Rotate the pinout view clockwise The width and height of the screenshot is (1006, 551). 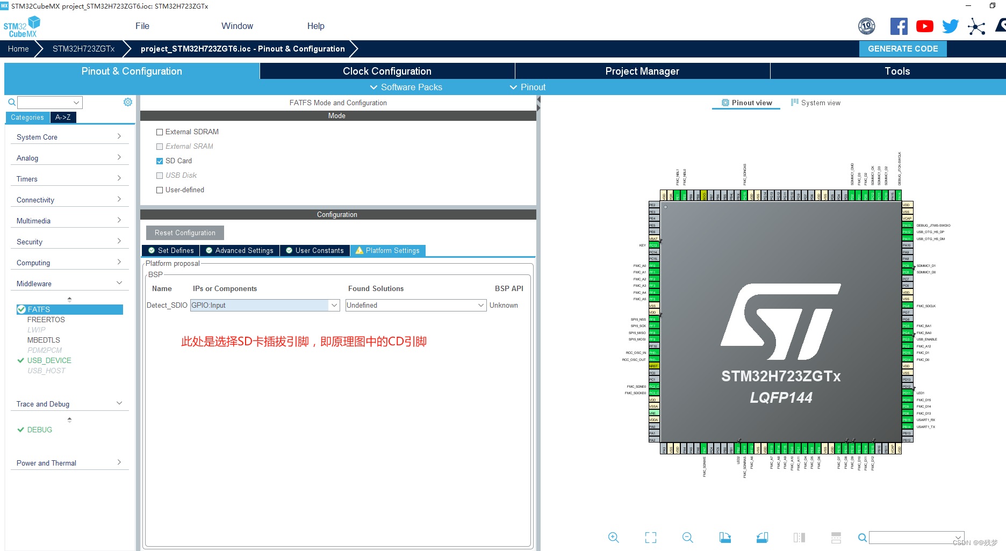coord(725,537)
